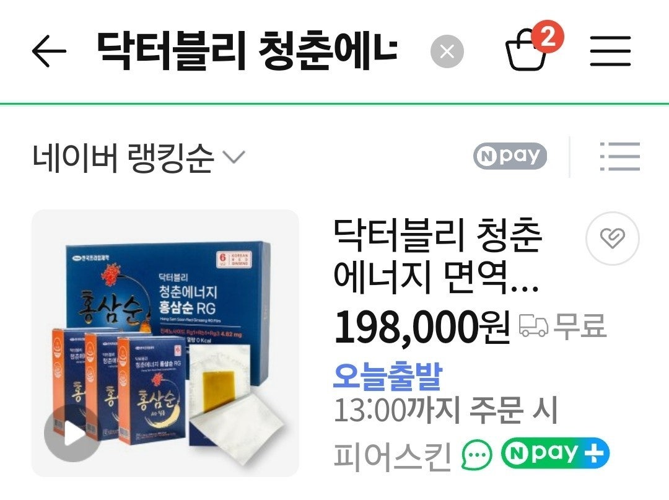
Task: Open the hamburger menu
Action: [610, 51]
